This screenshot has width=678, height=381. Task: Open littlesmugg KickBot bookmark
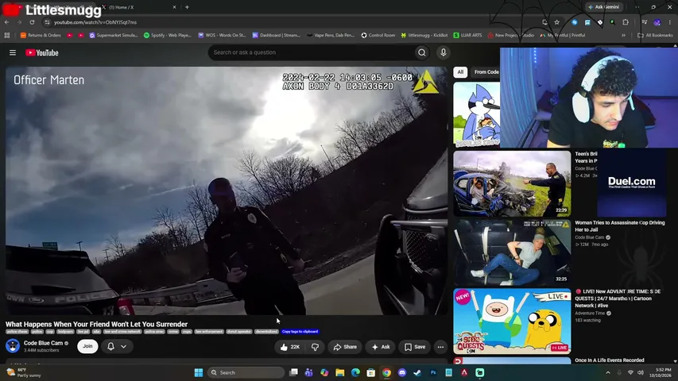click(x=424, y=36)
